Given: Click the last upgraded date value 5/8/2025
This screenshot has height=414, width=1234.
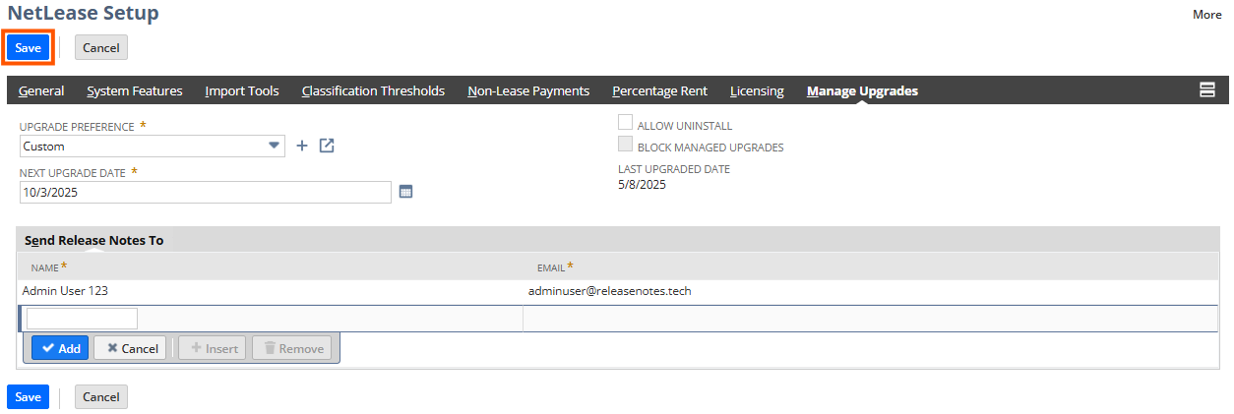Looking at the screenshot, I should click(642, 184).
